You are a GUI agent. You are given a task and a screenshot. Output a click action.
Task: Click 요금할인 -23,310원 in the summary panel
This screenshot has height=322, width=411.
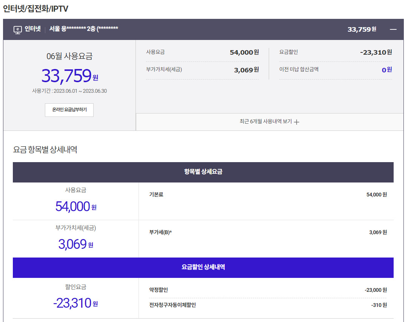(376, 52)
